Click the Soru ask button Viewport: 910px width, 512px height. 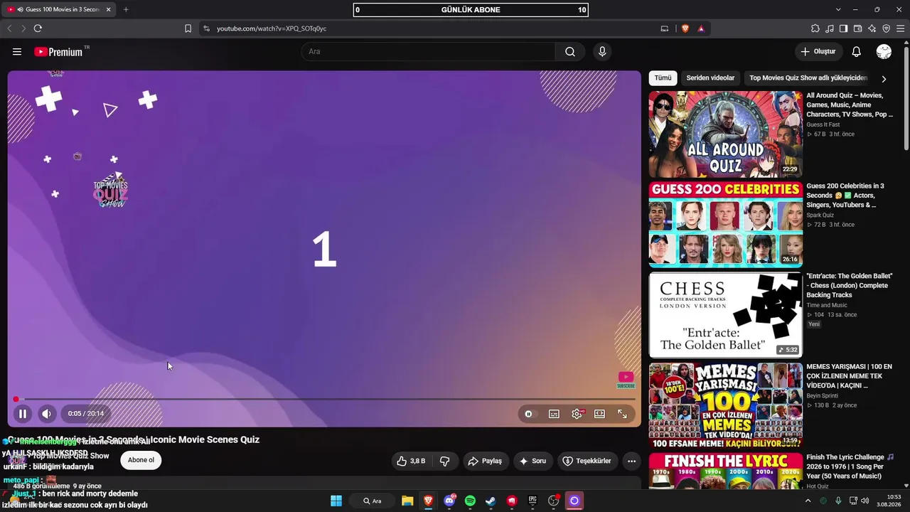[x=532, y=461]
